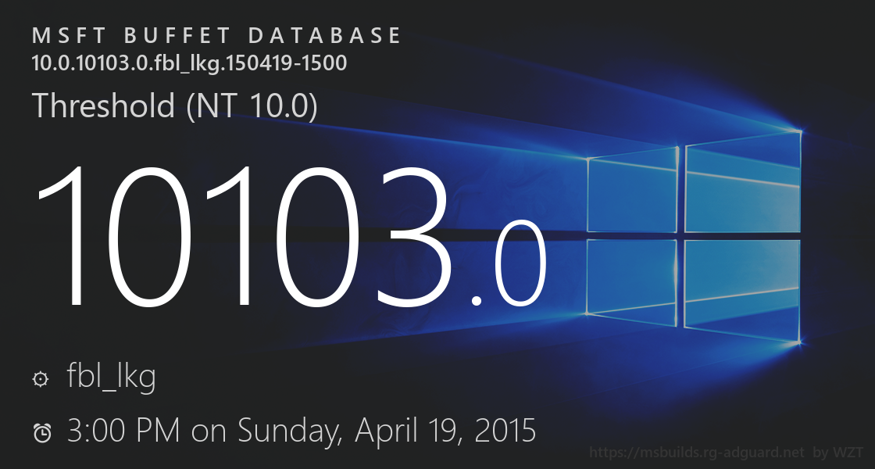Click 'April 19, 2015' in the date line
This screenshot has height=469, width=875.
coord(446,431)
